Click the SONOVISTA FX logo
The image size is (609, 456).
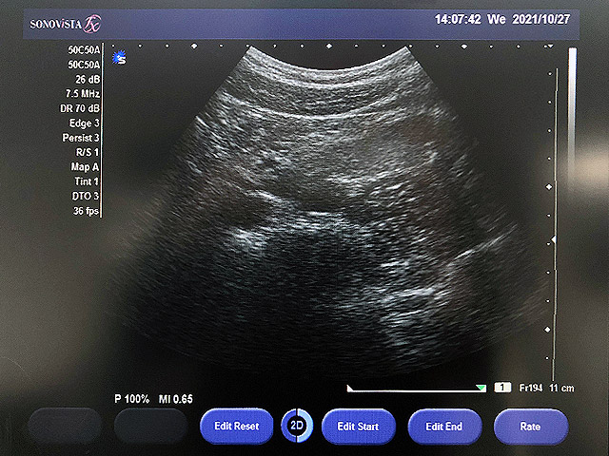pos(66,24)
